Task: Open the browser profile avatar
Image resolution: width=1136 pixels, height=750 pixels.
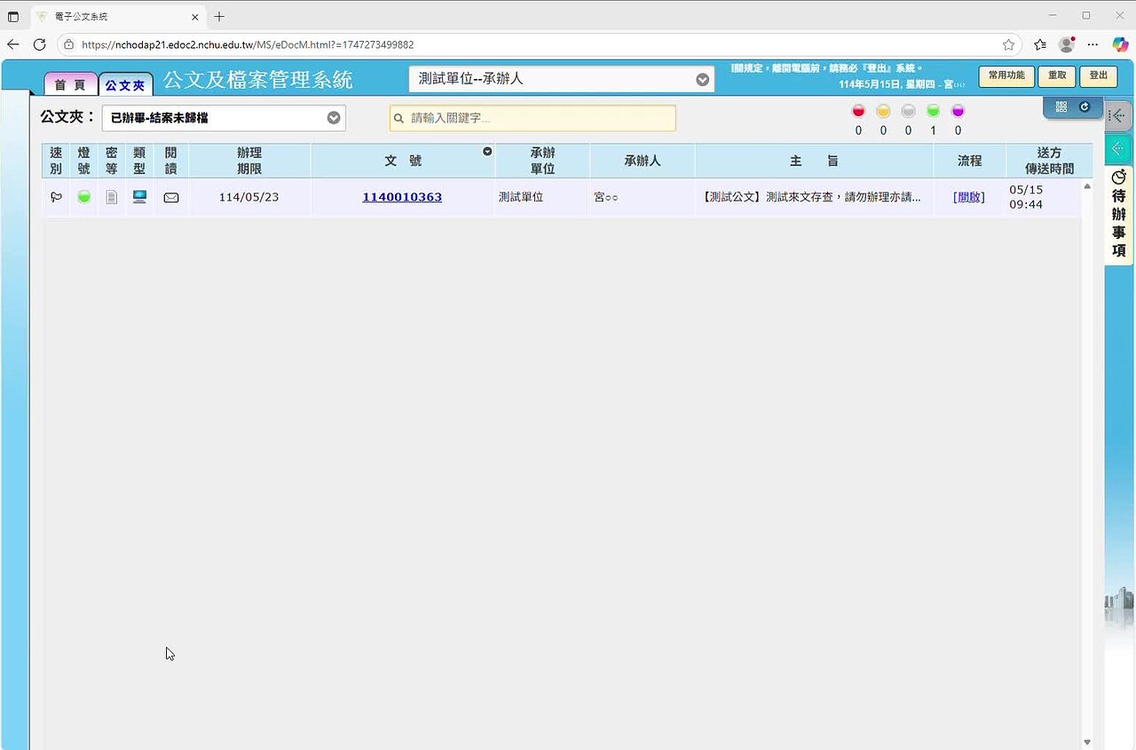Action: click(1067, 44)
